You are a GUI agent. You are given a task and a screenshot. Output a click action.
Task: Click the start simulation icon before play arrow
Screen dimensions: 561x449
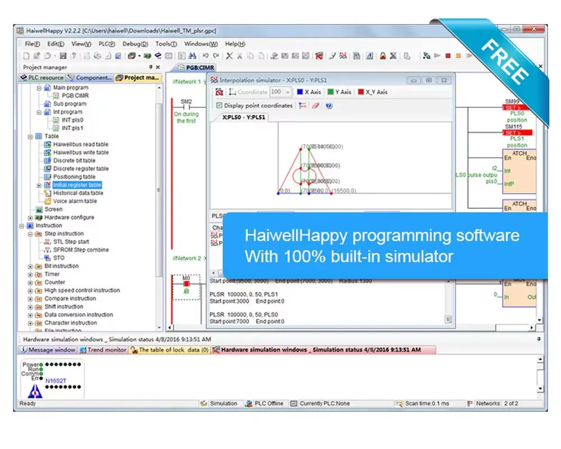(x=426, y=56)
